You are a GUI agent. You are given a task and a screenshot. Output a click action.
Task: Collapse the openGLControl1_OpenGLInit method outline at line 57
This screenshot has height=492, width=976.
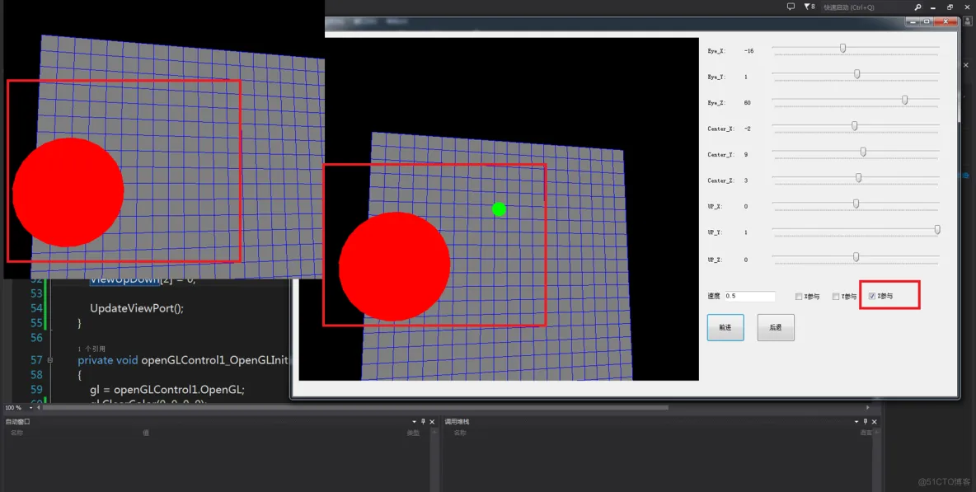(x=49, y=360)
